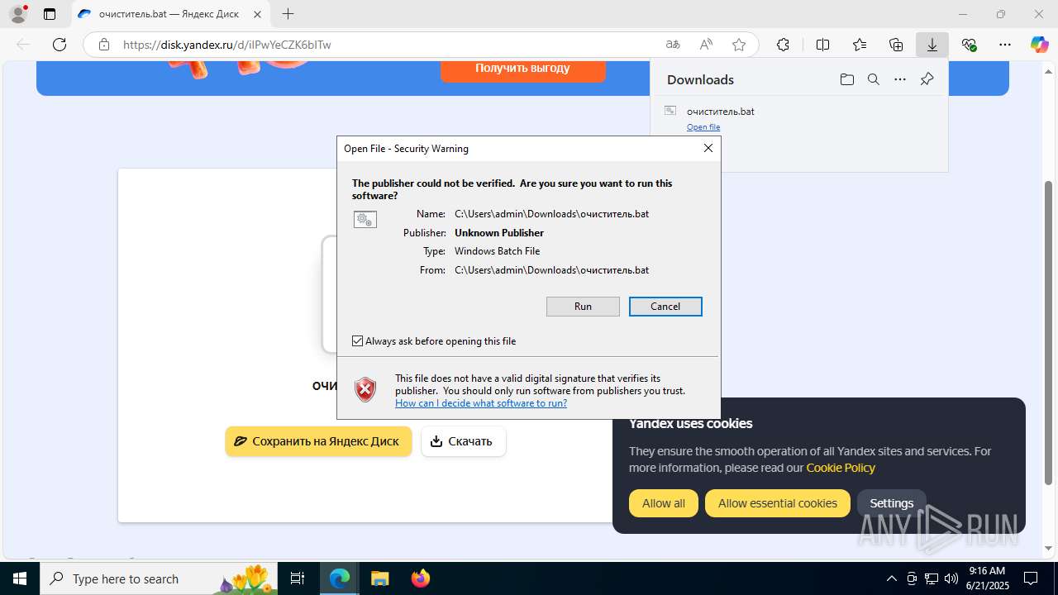Click Allow all cookies button
1058x595 pixels.
point(664,503)
